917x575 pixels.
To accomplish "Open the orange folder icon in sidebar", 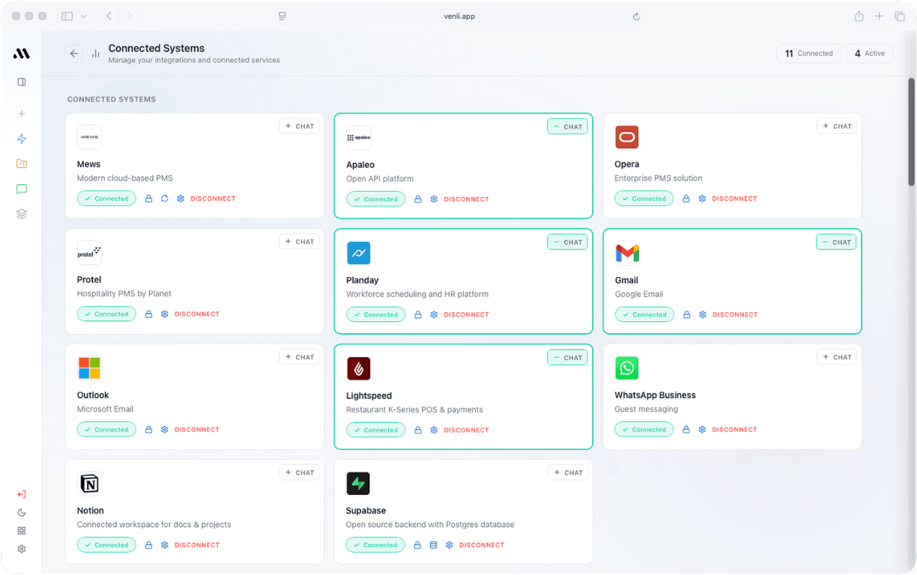I will (x=22, y=164).
